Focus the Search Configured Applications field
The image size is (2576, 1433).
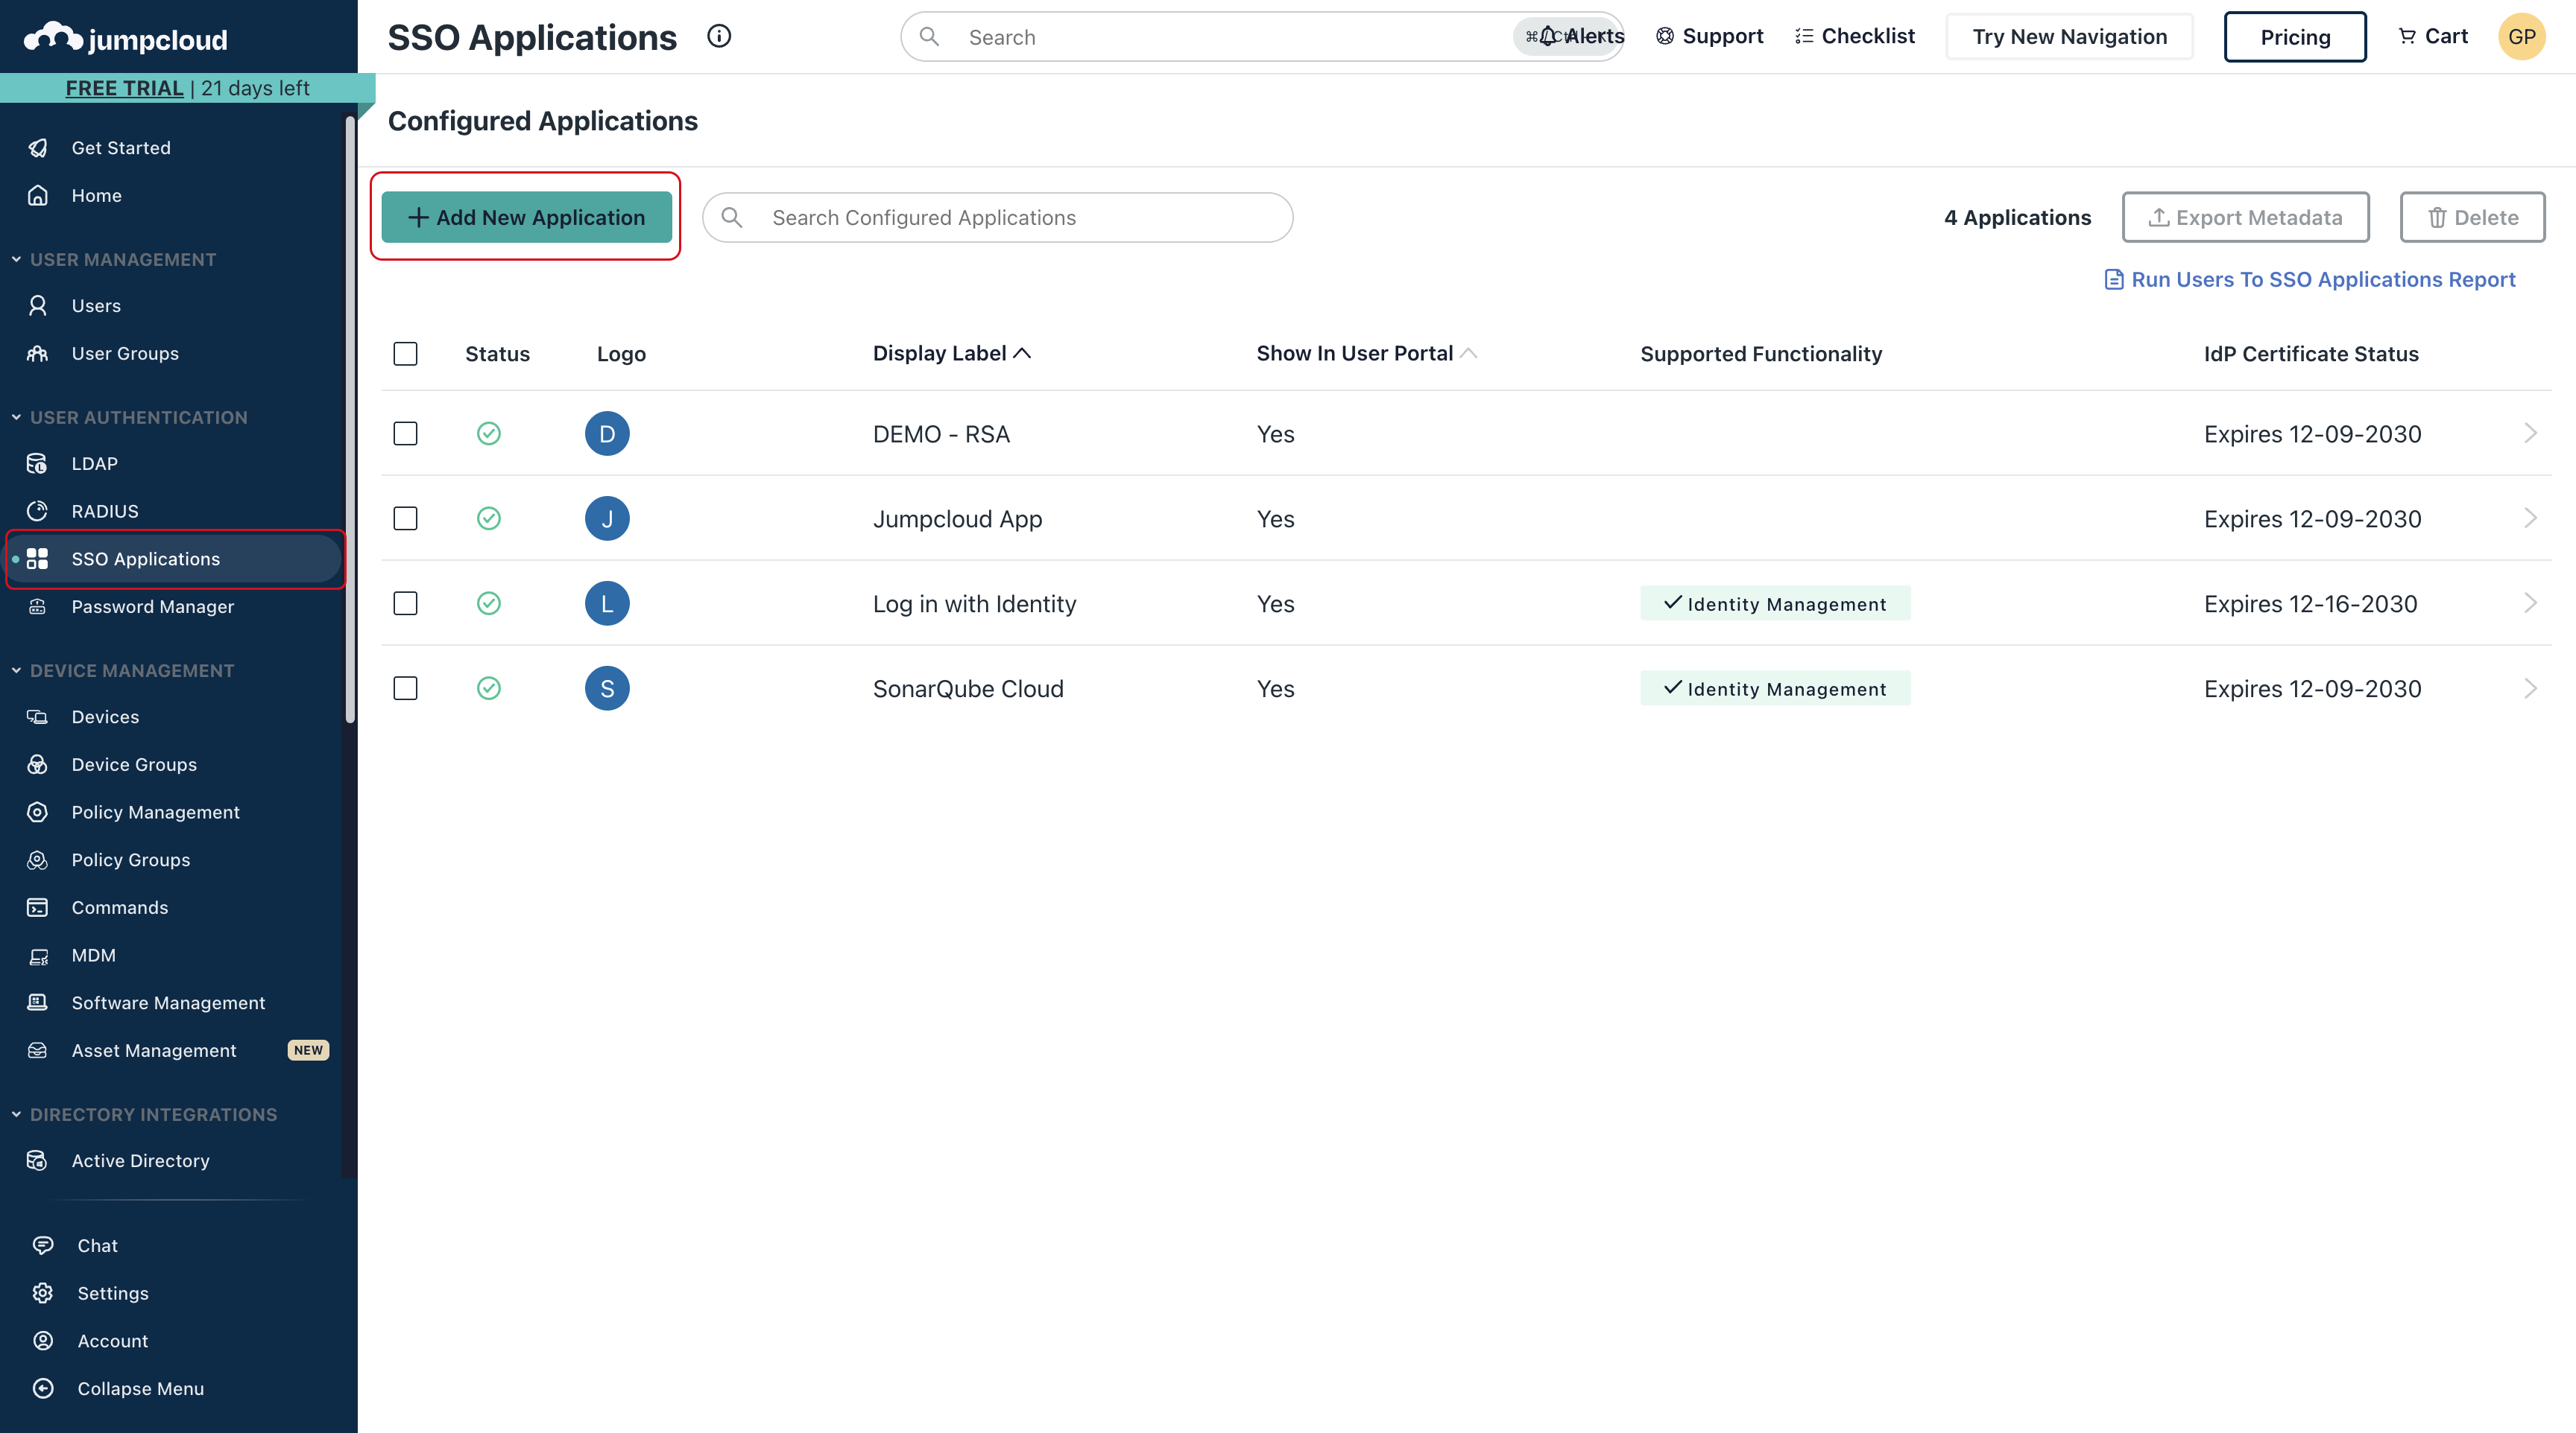tap(997, 217)
